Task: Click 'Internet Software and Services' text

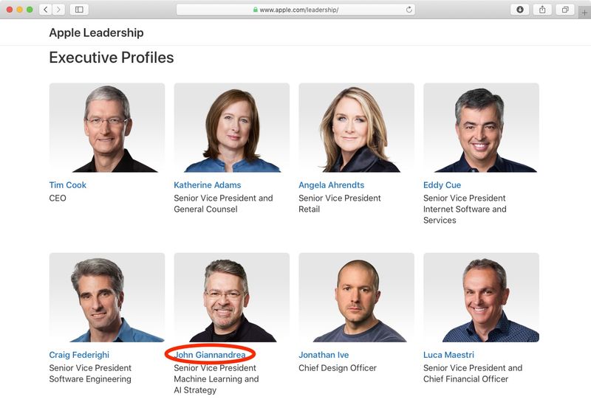Action: [465, 215]
